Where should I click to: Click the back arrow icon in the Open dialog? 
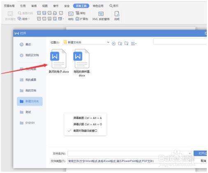coord(113,44)
